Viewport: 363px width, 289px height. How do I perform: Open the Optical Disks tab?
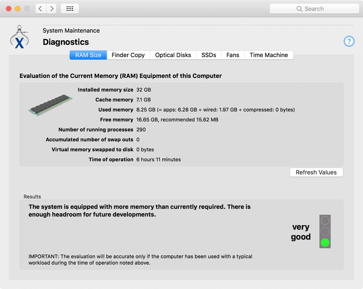(x=173, y=55)
